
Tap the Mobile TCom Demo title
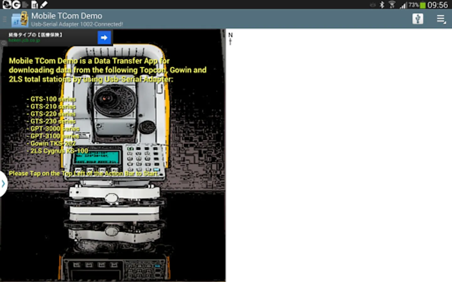click(67, 16)
